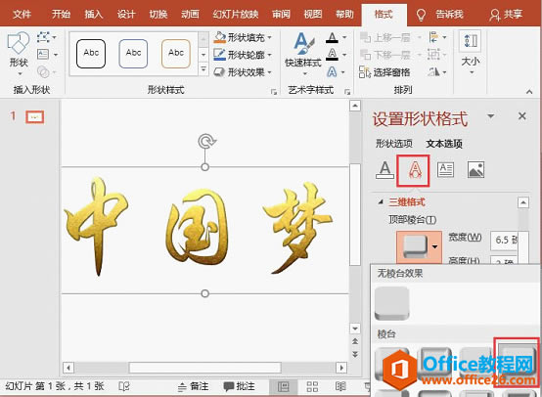This screenshot has width=542, height=397.
Task: Click the vertical scrollbar down arrow
Action: (355, 329)
